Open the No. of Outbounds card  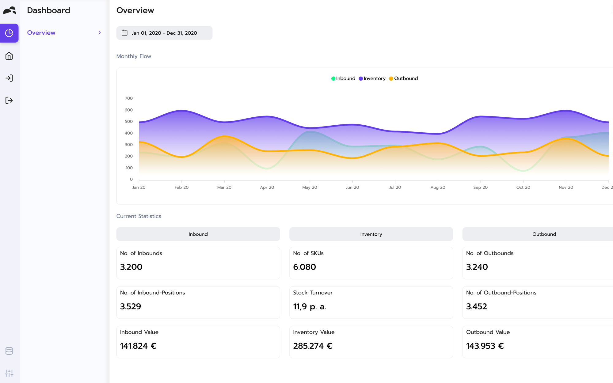(538, 263)
